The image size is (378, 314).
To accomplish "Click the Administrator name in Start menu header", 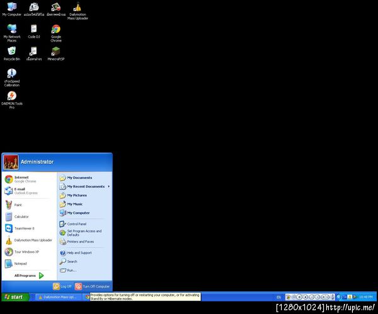I will (x=37, y=162).
